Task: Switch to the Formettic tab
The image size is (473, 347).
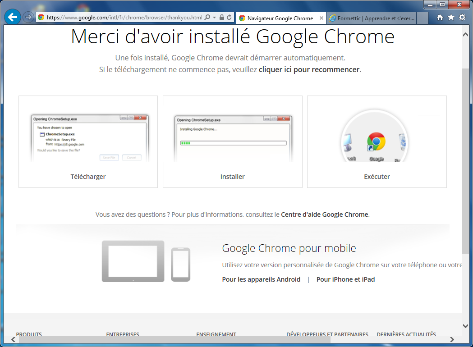Action: (x=372, y=18)
